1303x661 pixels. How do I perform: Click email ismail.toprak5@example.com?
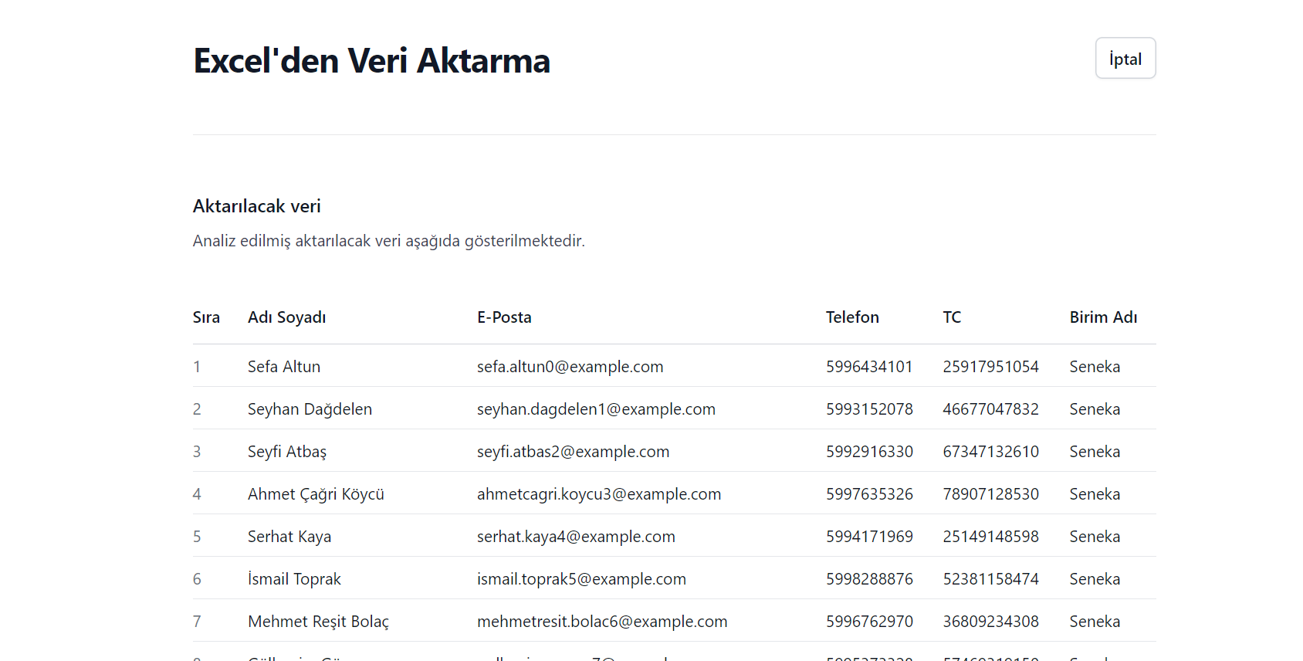[x=581, y=579]
